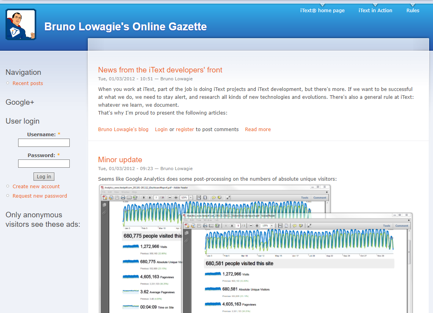Viewport: 433px width, 313px height.
Task: Open the iText in Action menu item
Action: (375, 11)
